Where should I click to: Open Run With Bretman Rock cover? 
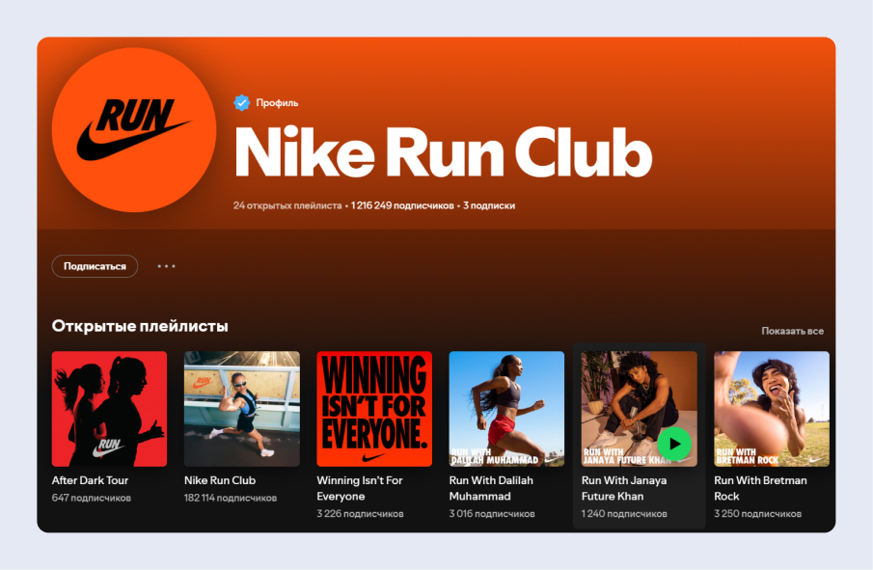click(771, 409)
